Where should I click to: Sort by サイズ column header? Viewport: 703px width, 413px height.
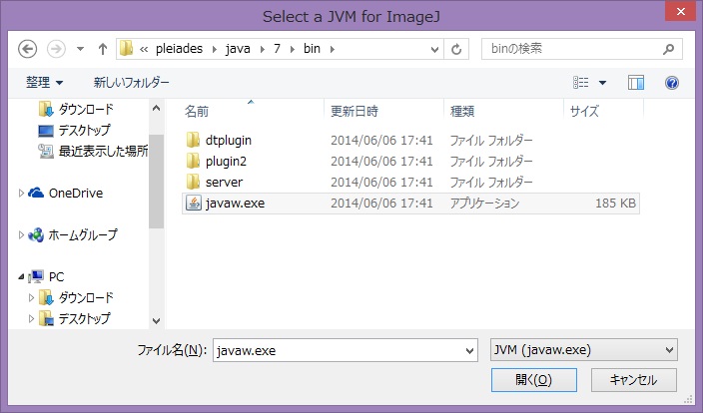584,111
